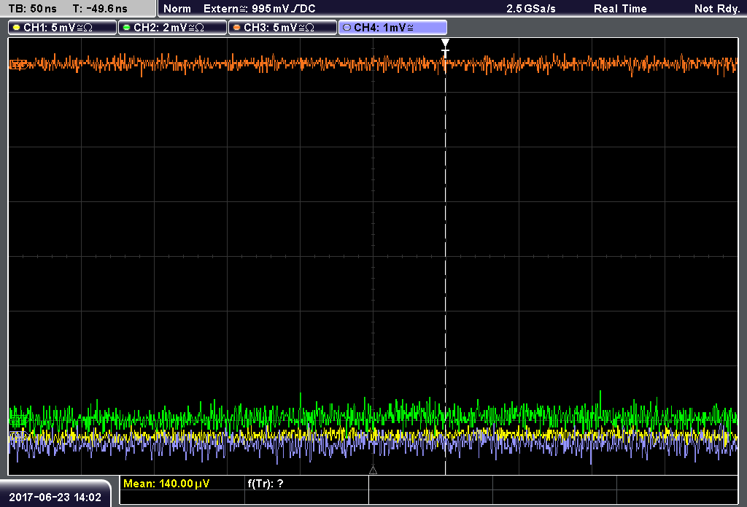
Task: Click the Real Time acquisition mode label
Action: click(620, 9)
